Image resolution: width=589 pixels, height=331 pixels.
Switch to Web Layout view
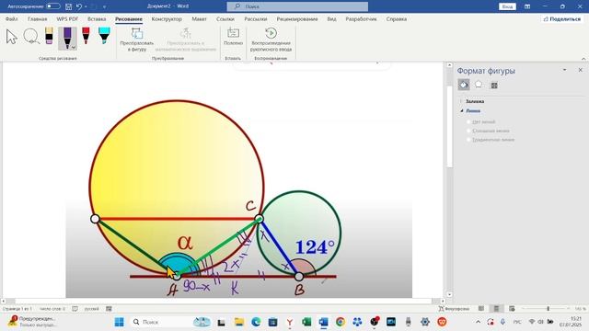pos(512,309)
